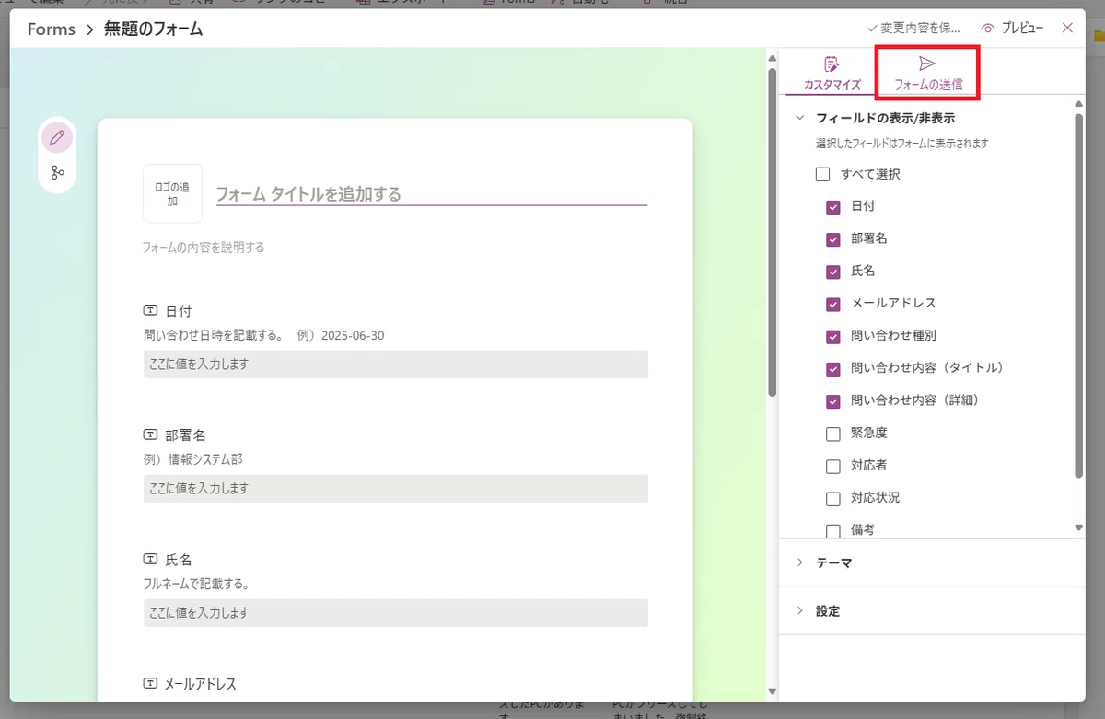Click the 無題のフォーム form name
Screen dimensions: 1105x719
tap(153, 29)
